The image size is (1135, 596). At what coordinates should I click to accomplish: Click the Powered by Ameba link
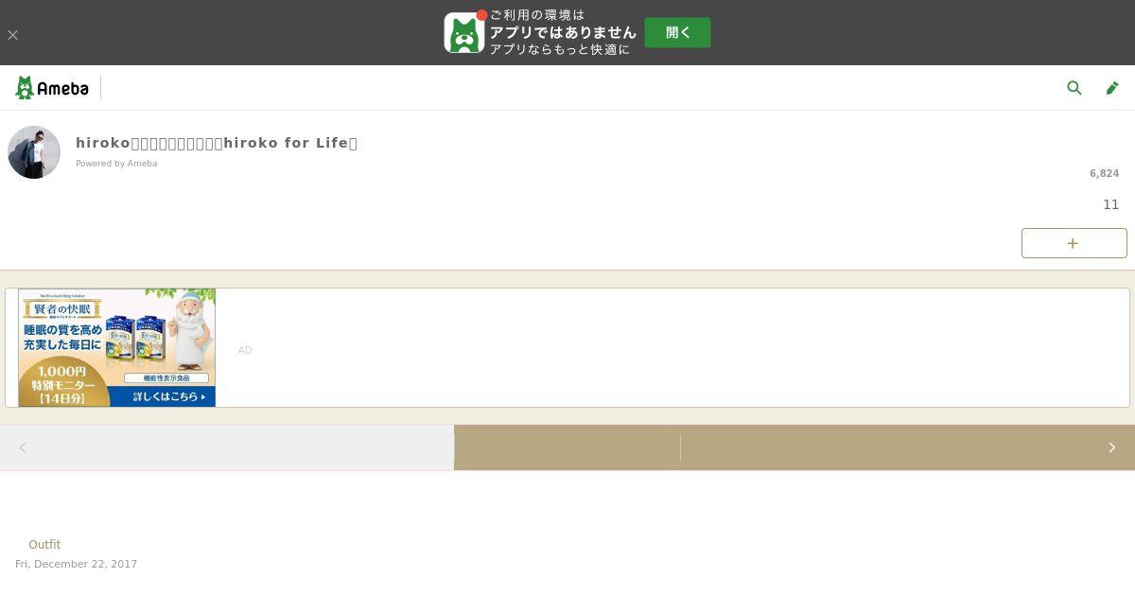tap(116, 164)
